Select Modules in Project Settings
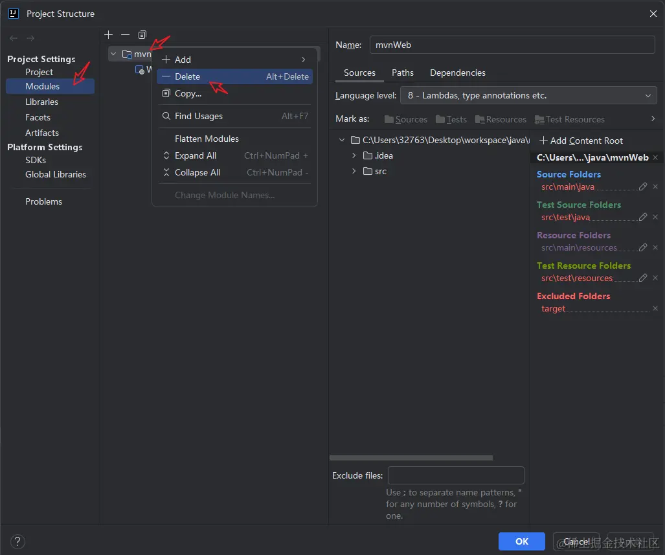This screenshot has height=555, width=665. coord(50,86)
